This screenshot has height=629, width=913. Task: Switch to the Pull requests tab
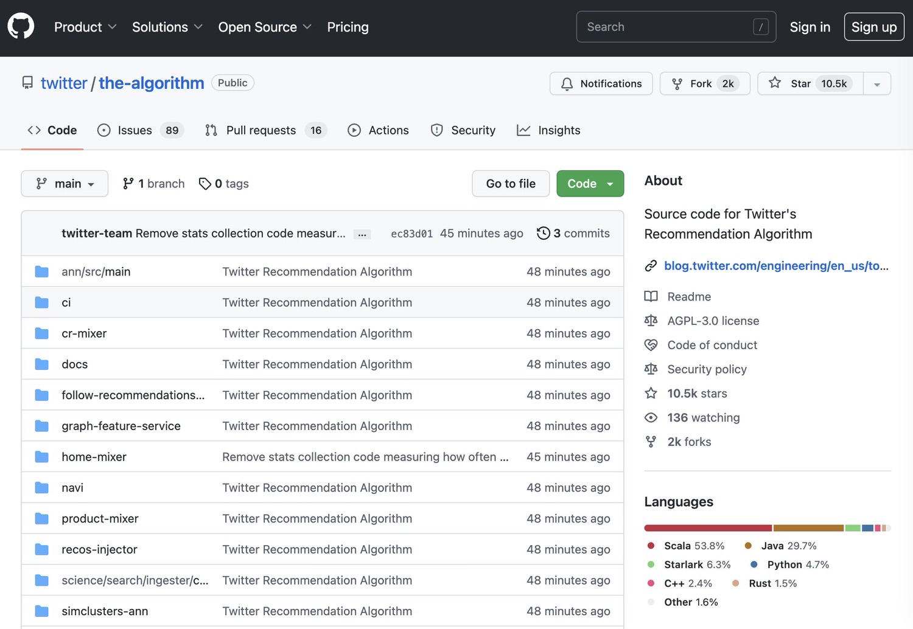click(x=265, y=130)
